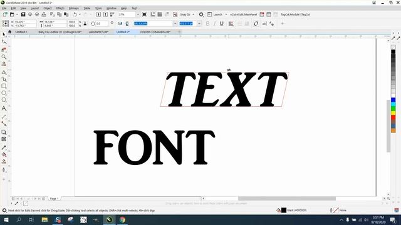
Task: Click the Edit Text (ab|) icon
Action: (x=264, y=24)
